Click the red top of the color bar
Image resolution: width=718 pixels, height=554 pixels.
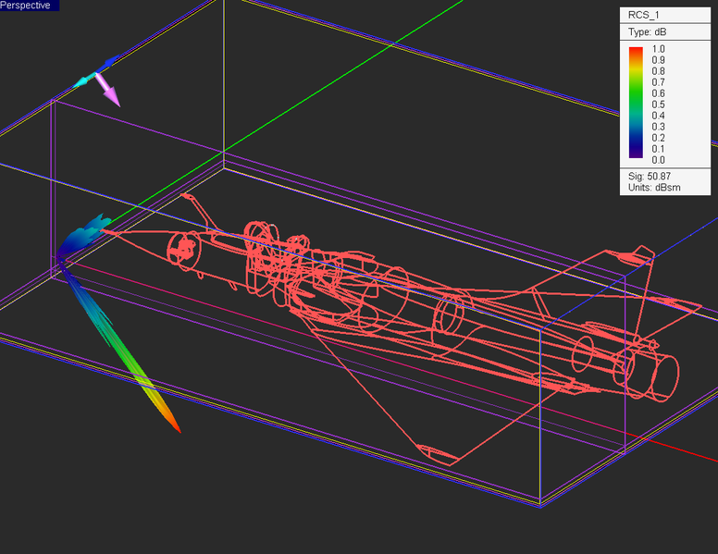pos(635,52)
